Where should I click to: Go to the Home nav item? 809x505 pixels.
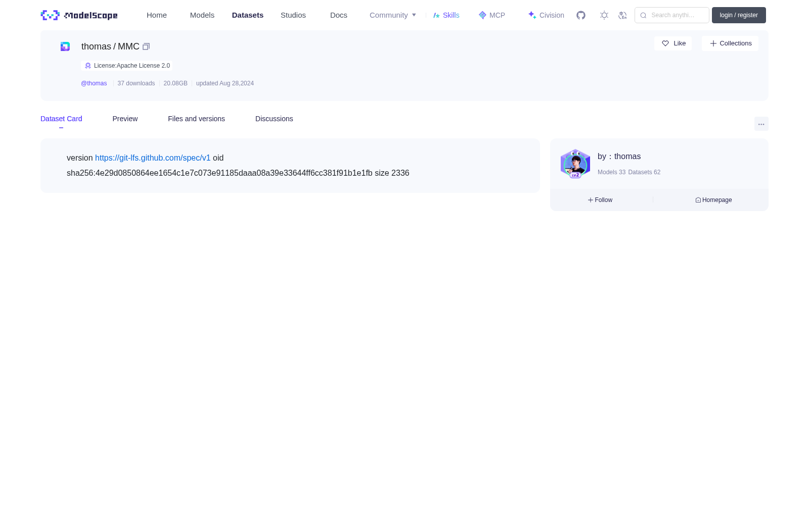click(157, 15)
